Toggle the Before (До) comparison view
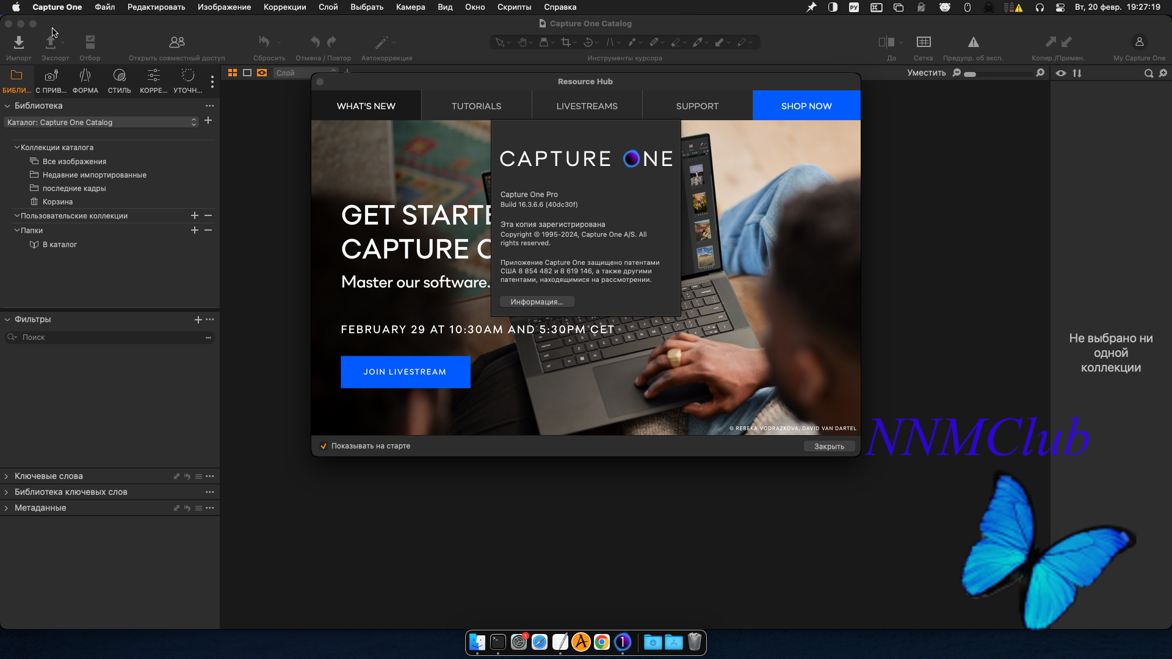 pyautogui.click(x=886, y=42)
